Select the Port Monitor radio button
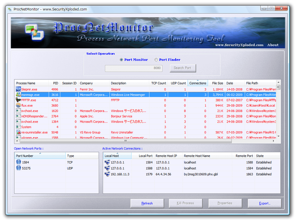 coord(121,60)
